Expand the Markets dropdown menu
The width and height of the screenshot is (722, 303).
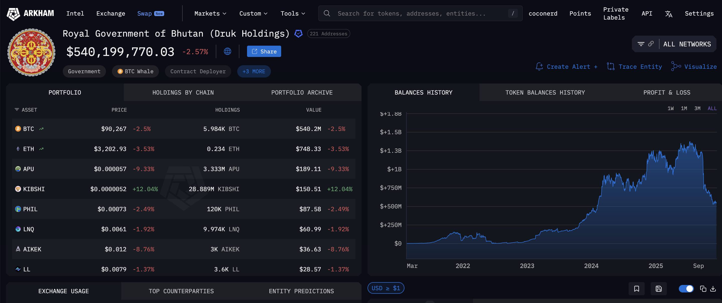click(x=210, y=14)
